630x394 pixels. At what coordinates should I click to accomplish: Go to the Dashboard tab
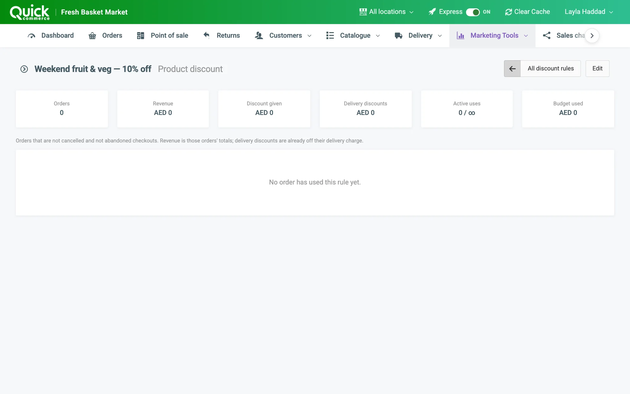click(x=51, y=36)
